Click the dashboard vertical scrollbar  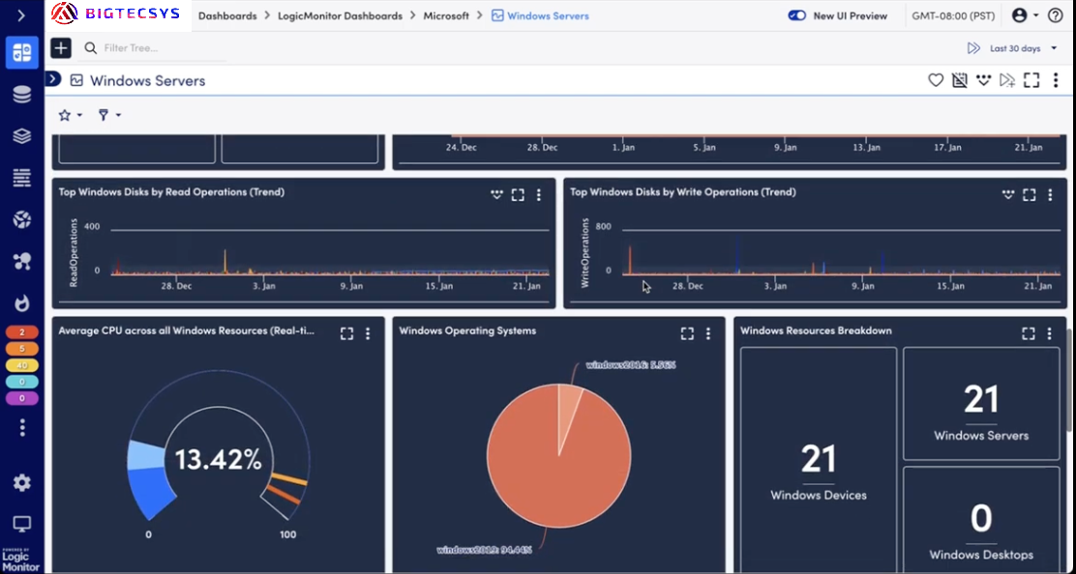(x=1068, y=380)
